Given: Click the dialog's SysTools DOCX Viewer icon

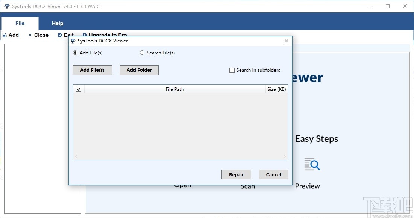Looking at the screenshot, I should pyautogui.click(x=73, y=41).
